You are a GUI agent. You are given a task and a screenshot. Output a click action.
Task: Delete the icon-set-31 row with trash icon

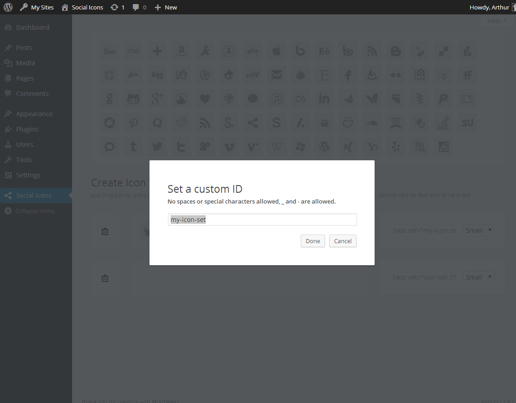(x=104, y=278)
